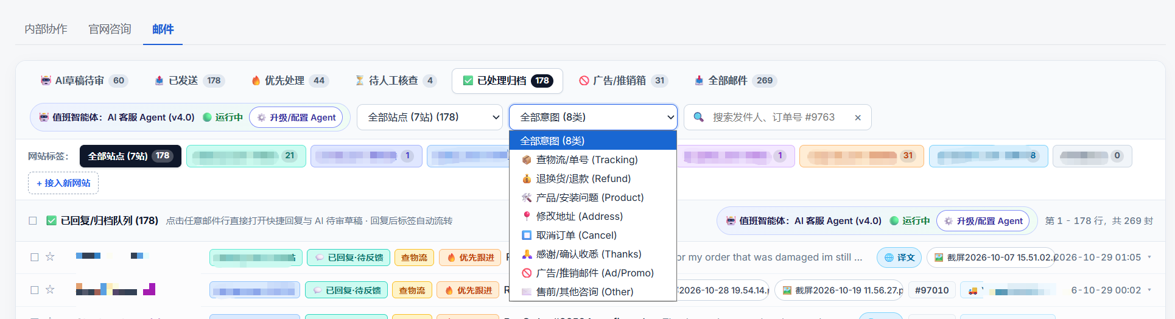
Task: Open the AI草稿待审 folder tab
Action: 84,80
